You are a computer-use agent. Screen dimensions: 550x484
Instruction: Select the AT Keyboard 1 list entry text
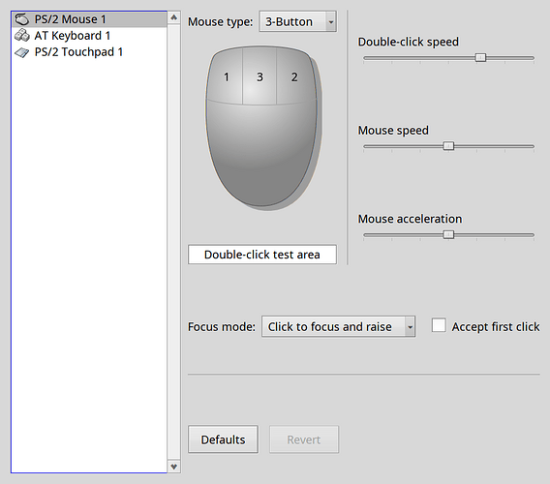(73, 36)
